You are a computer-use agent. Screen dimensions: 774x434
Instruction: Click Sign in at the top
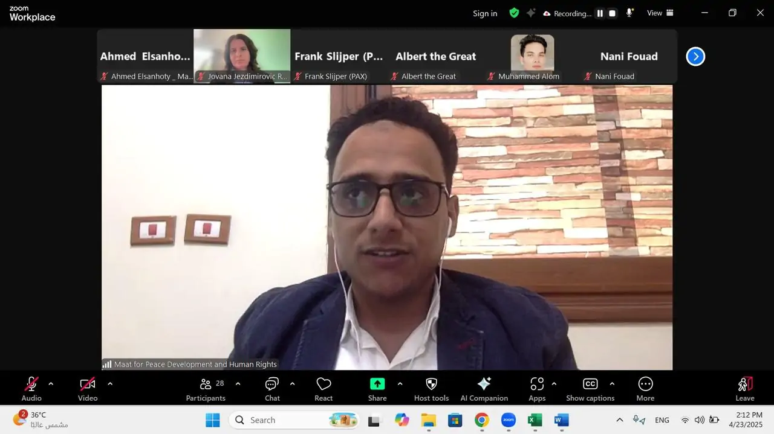pos(485,13)
